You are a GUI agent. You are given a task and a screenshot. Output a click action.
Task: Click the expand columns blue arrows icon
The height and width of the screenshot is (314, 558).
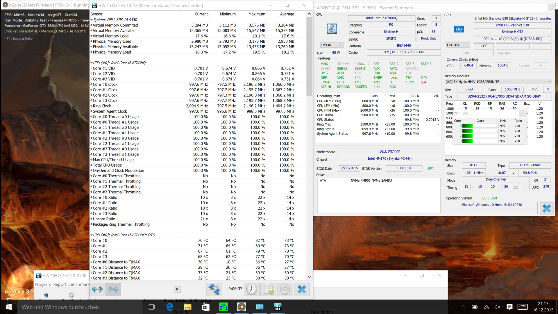[x=97, y=289]
